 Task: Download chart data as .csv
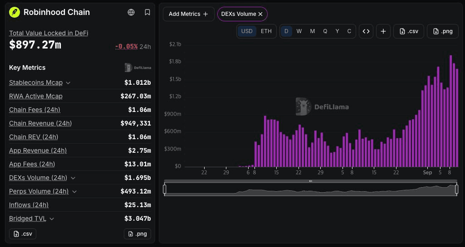(409, 31)
